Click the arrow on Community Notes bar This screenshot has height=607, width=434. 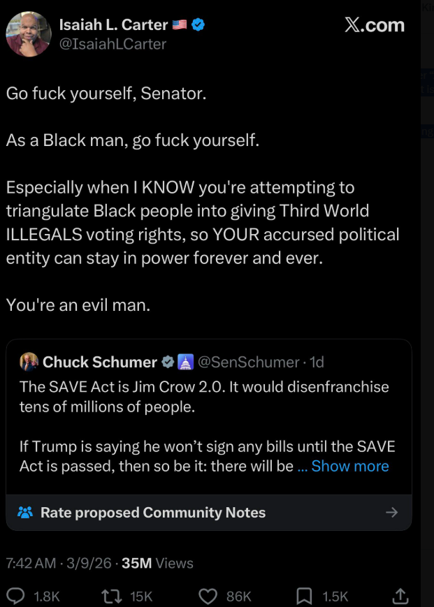[x=391, y=513]
